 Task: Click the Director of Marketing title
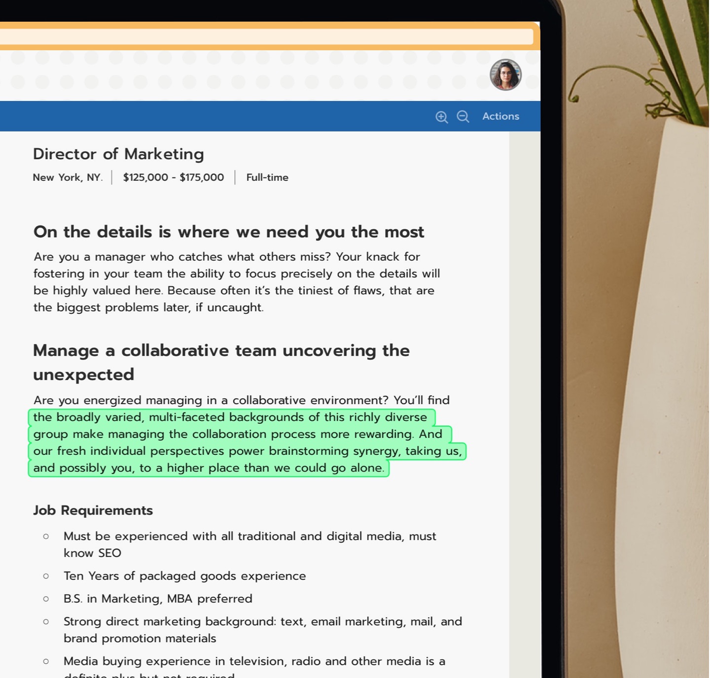[x=118, y=154]
